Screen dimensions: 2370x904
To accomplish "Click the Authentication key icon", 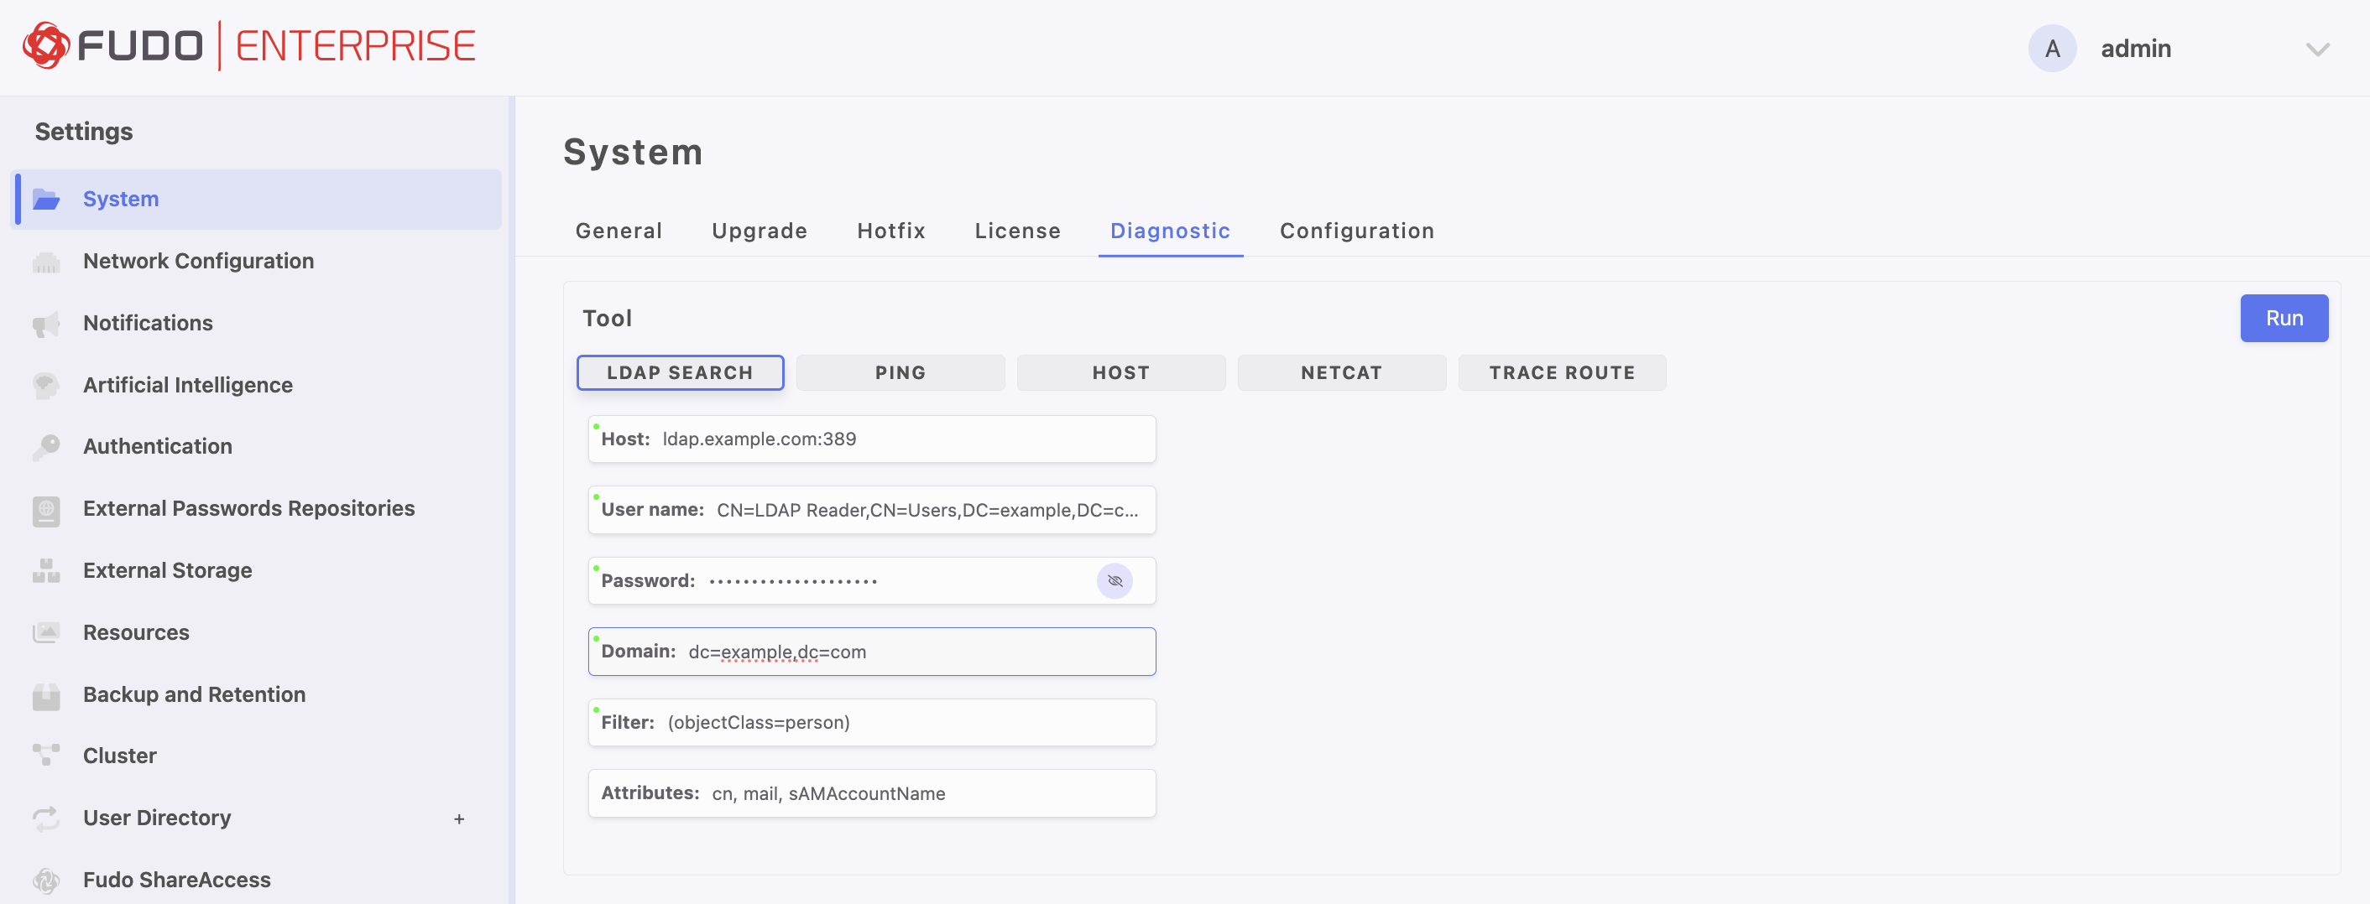I will tap(46, 447).
